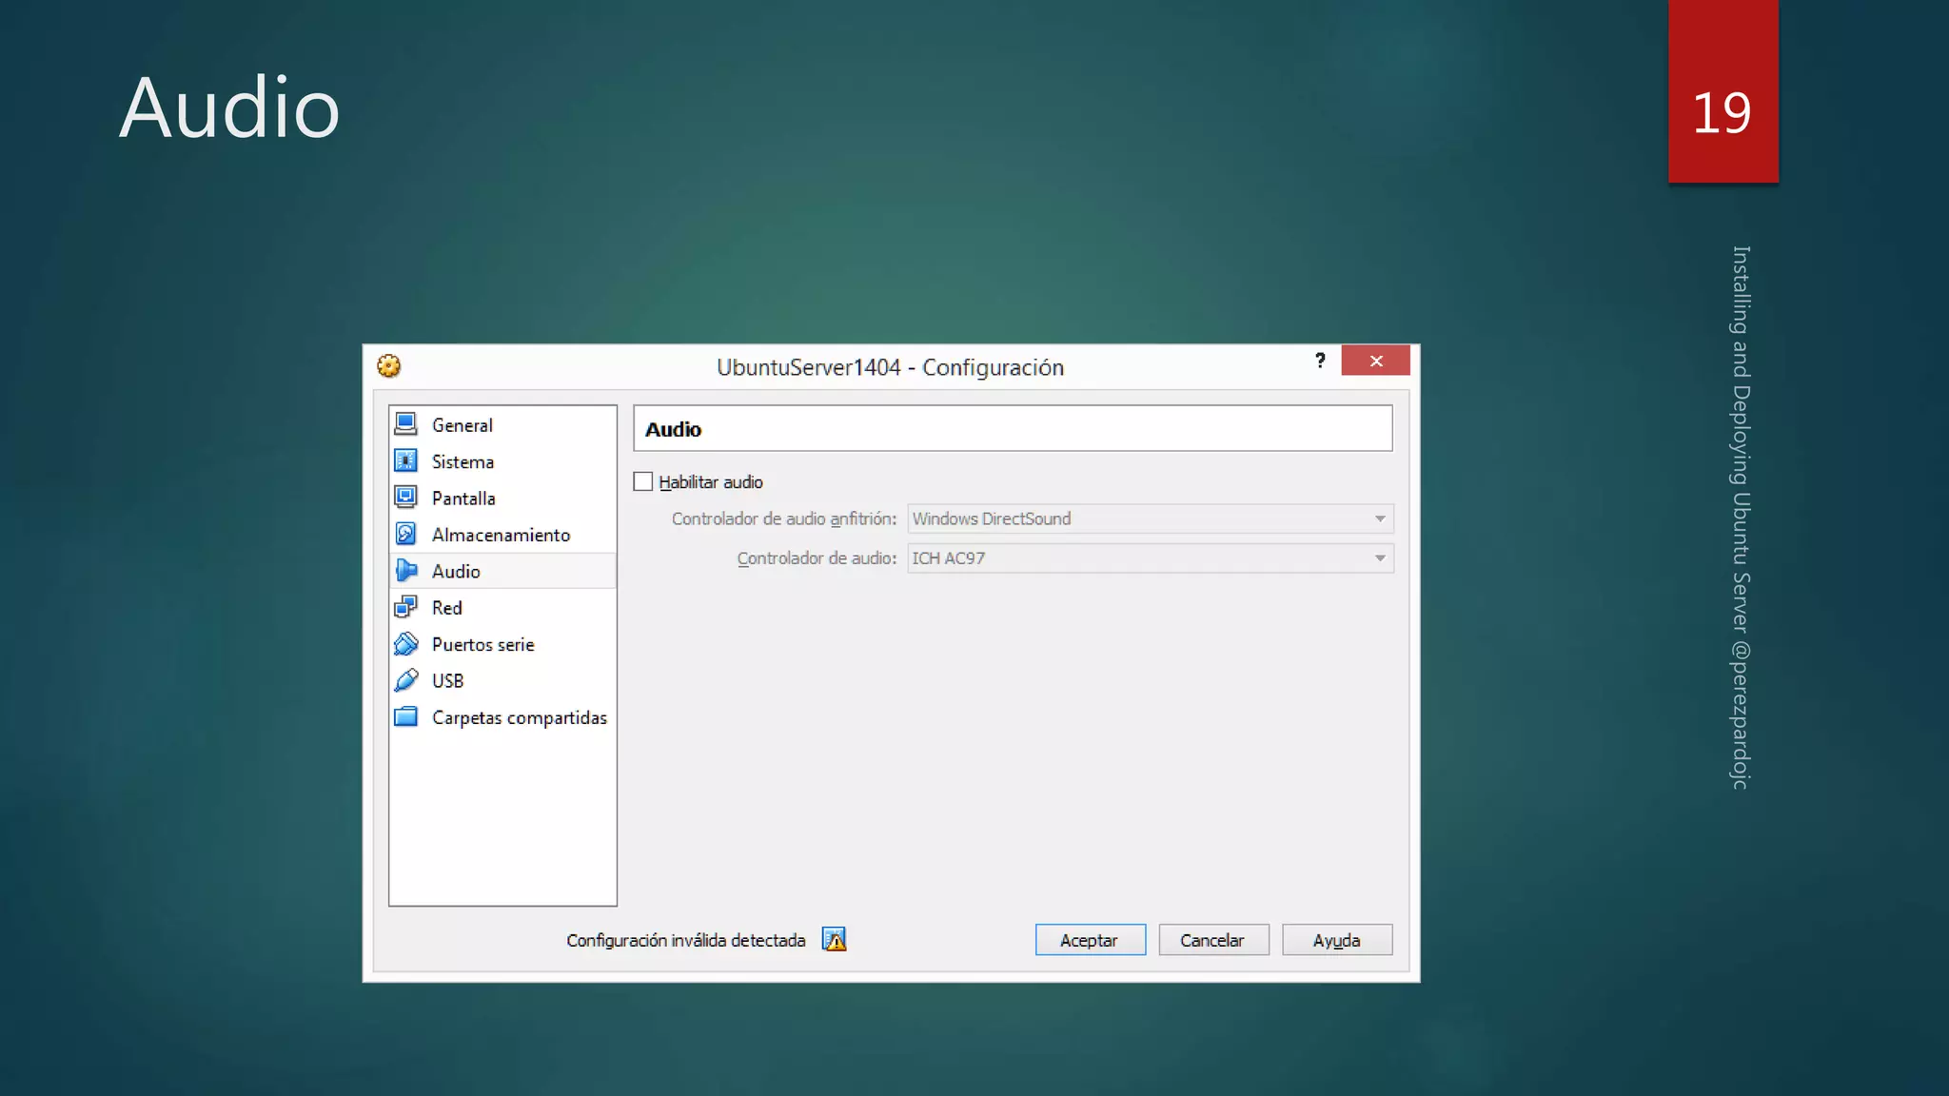Open the Carpetas compartidas settings page
The height and width of the screenshot is (1096, 1949).
click(x=519, y=717)
